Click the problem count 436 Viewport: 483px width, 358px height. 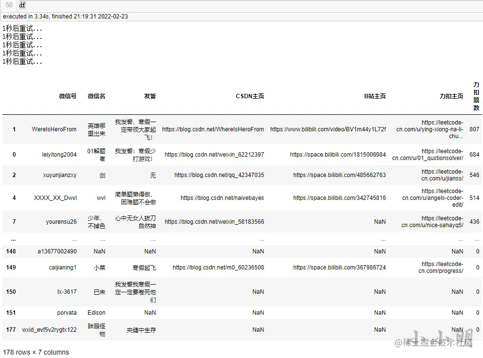click(474, 222)
